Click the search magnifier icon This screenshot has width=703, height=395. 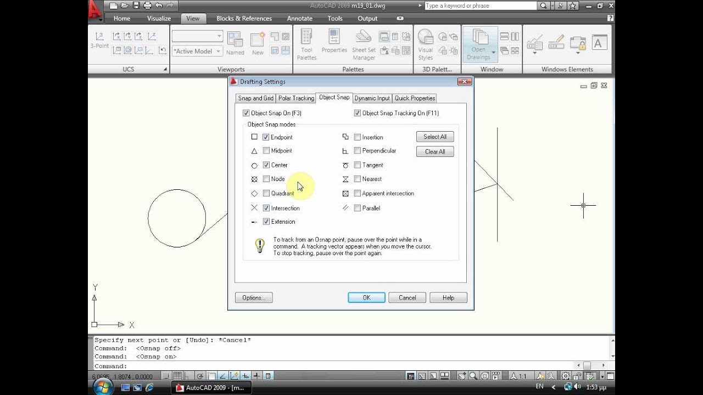click(543, 5)
